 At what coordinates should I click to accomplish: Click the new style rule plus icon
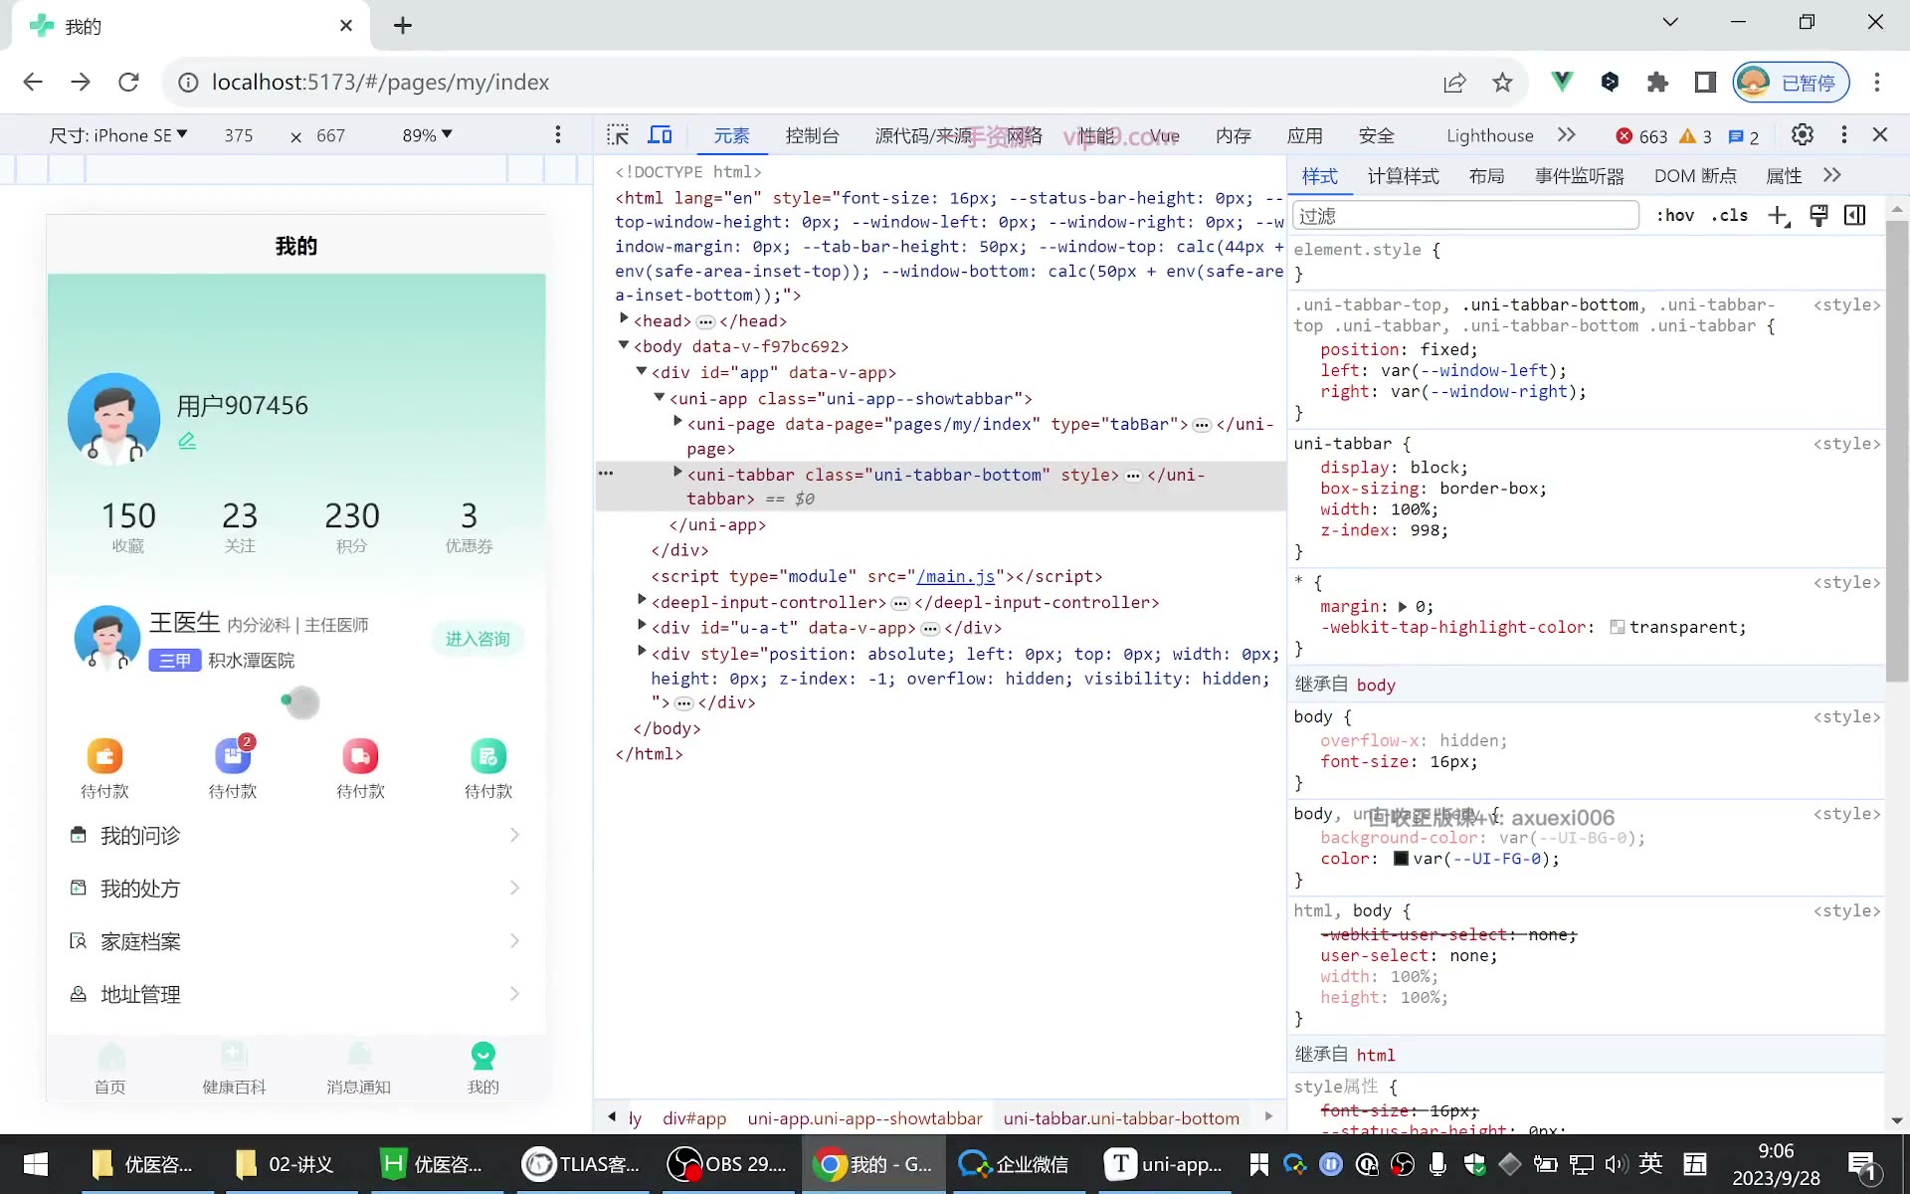1779,216
